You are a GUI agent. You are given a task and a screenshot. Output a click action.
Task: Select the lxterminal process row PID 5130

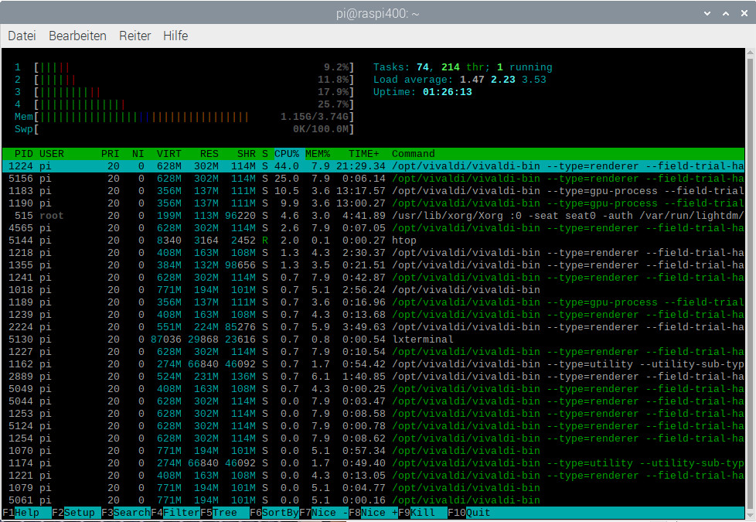click(x=373, y=339)
